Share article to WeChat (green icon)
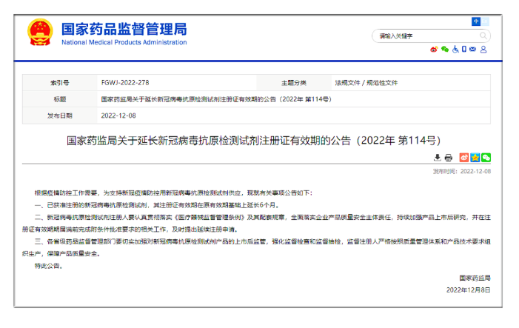This screenshot has height=328, width=519. [x=486, y=157]
